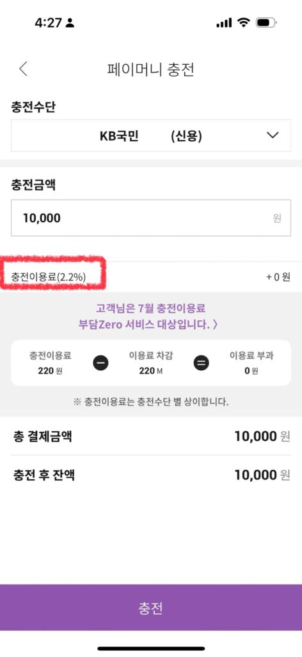Viewport: 302px width, 657px height.
Task: Click the 충전금액 10,000 input field
Action: point(151,218)
